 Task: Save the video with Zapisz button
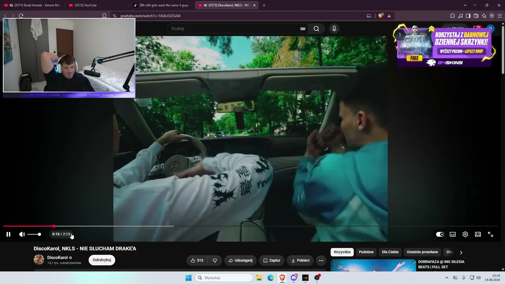click(x=272, y=260)
